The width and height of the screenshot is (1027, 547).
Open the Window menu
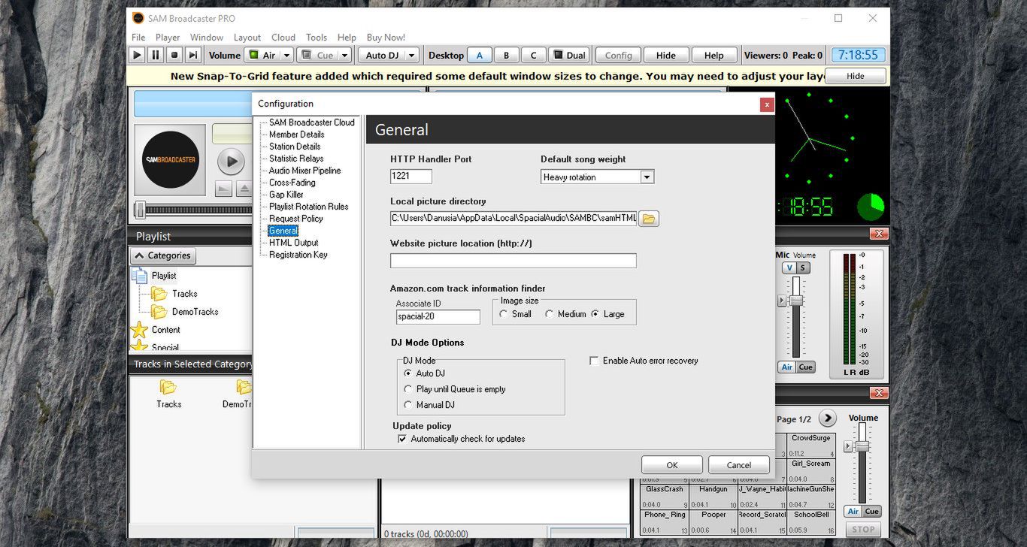(x=207, y=37)
